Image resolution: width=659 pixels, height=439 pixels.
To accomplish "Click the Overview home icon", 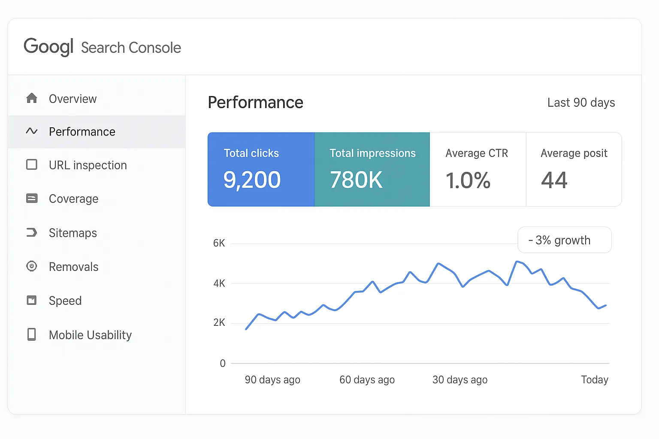I will (x=32, y=98).
